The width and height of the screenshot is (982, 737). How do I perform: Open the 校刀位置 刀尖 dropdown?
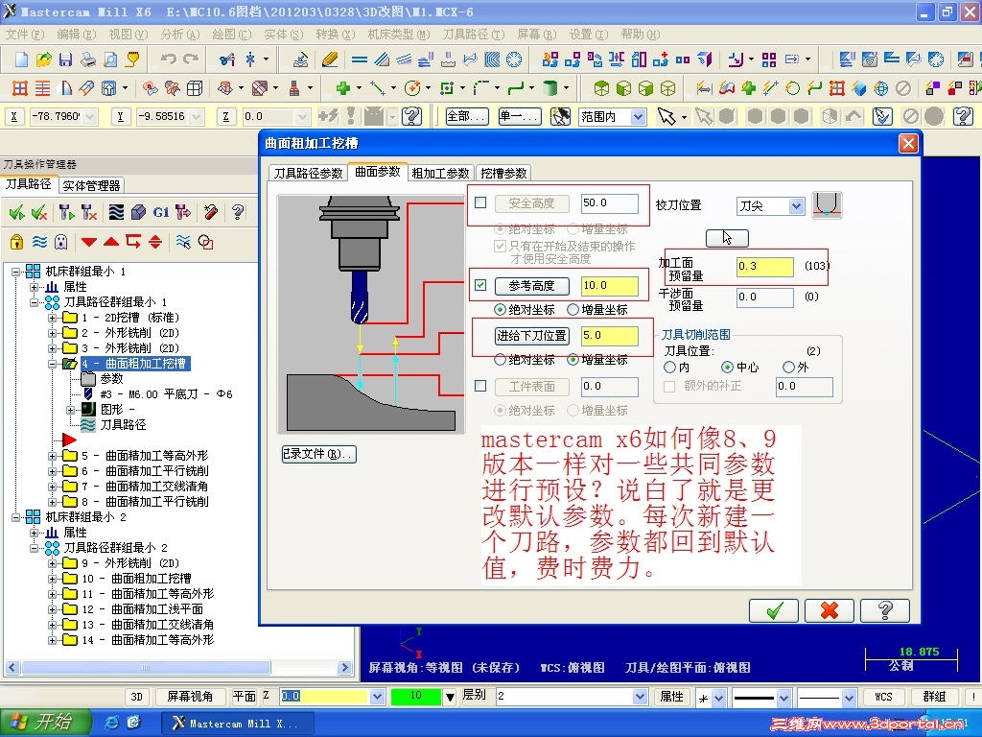[796, 206]
